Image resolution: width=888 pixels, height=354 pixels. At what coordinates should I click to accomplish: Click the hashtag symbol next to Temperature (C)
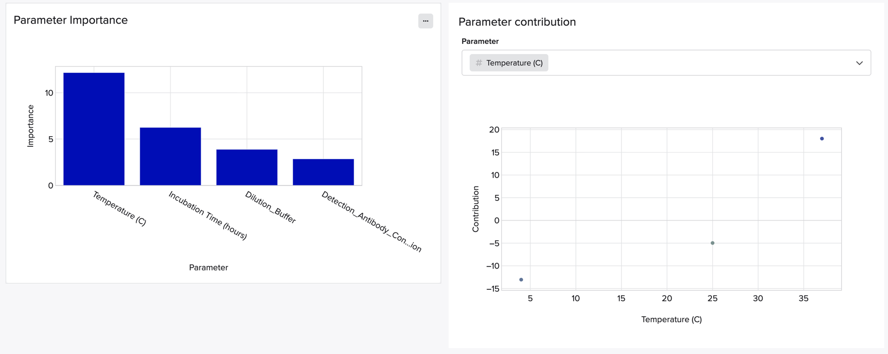[479, 63]
